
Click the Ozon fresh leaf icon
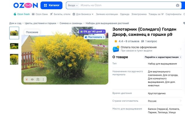15,14
